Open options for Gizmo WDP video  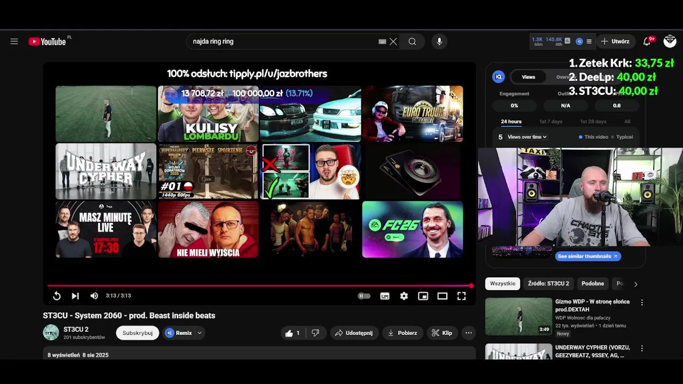click(642, 302)
